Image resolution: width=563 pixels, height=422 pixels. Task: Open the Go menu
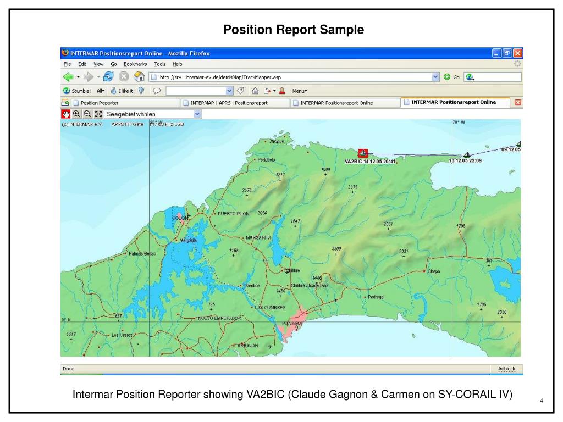click(x=114, y=64)
